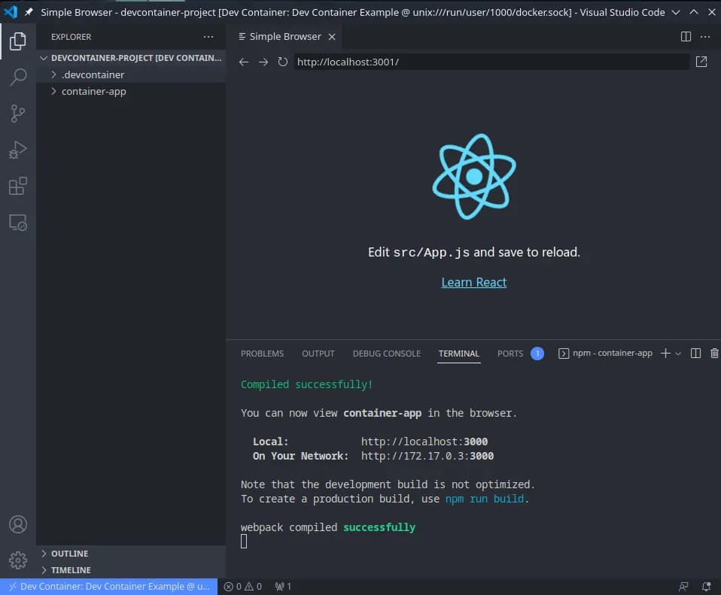The width and height of the screenshot is (721, 595).
Task: Kill terminal with trash icon
Action: coord(714,353)
